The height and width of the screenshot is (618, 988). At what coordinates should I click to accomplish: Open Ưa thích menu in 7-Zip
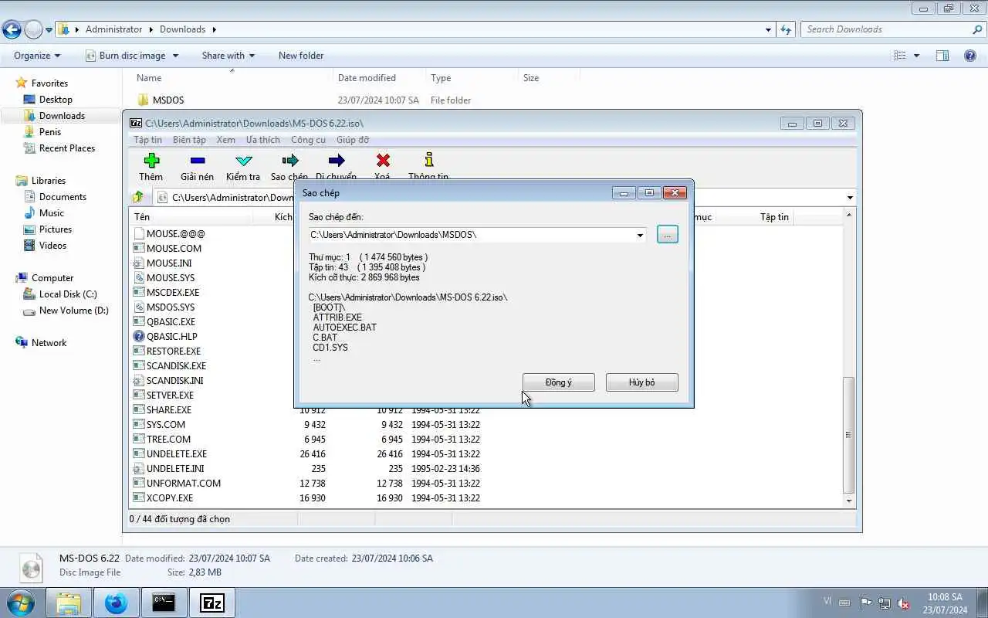263,140
